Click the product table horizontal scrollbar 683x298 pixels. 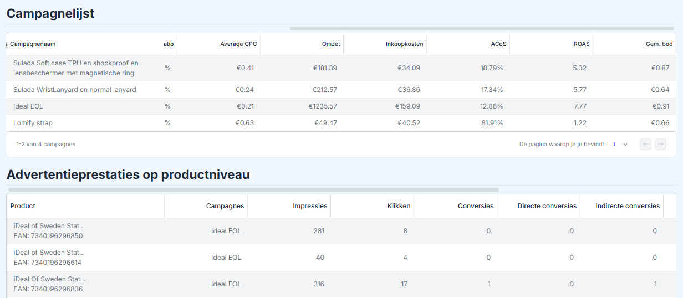pyautogui.click(x=253, y=189)
